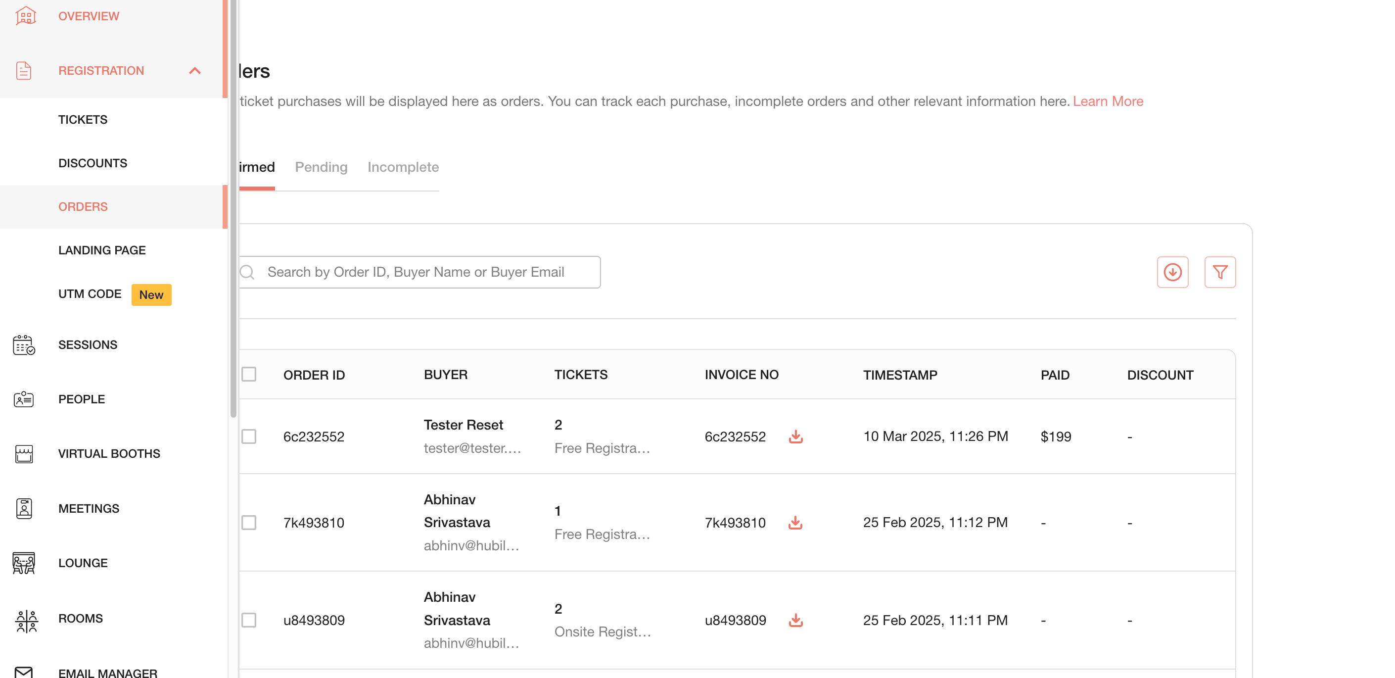Go to Lounge section
Screen dimensions: 1395x678
[83, 563]
